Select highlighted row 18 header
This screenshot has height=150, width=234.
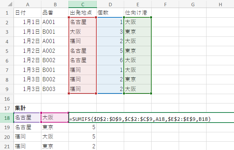coord(7,118)
